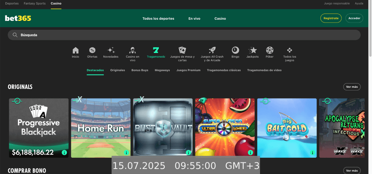Switch to the Destacados tab

95,70
